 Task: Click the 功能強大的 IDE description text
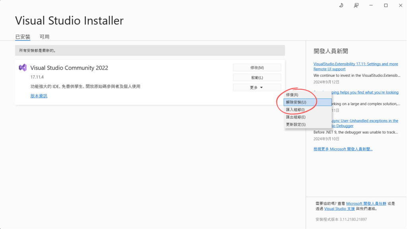[x=85, y=86]
